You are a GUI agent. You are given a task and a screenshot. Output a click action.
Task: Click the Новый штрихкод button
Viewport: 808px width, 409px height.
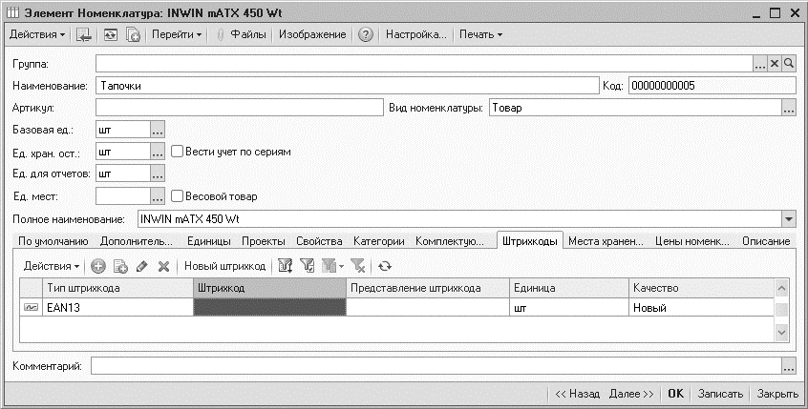coord(224,266)
